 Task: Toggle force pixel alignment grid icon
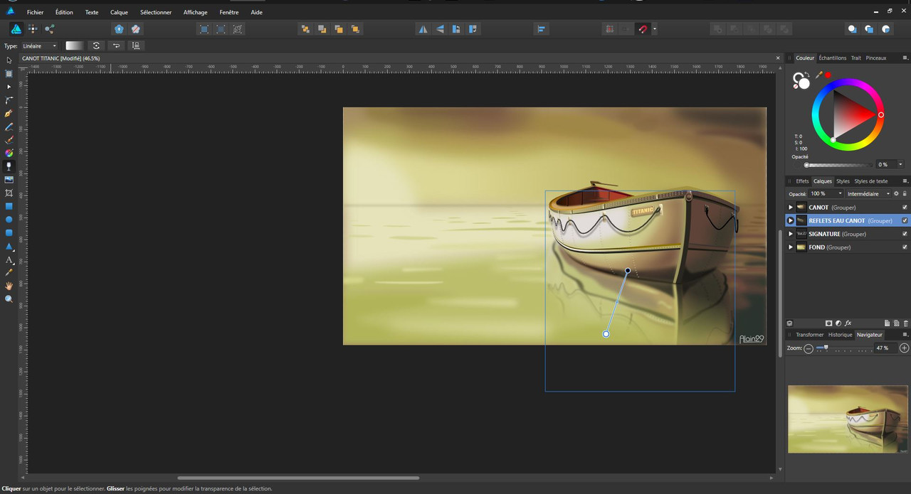pos(609,29)
